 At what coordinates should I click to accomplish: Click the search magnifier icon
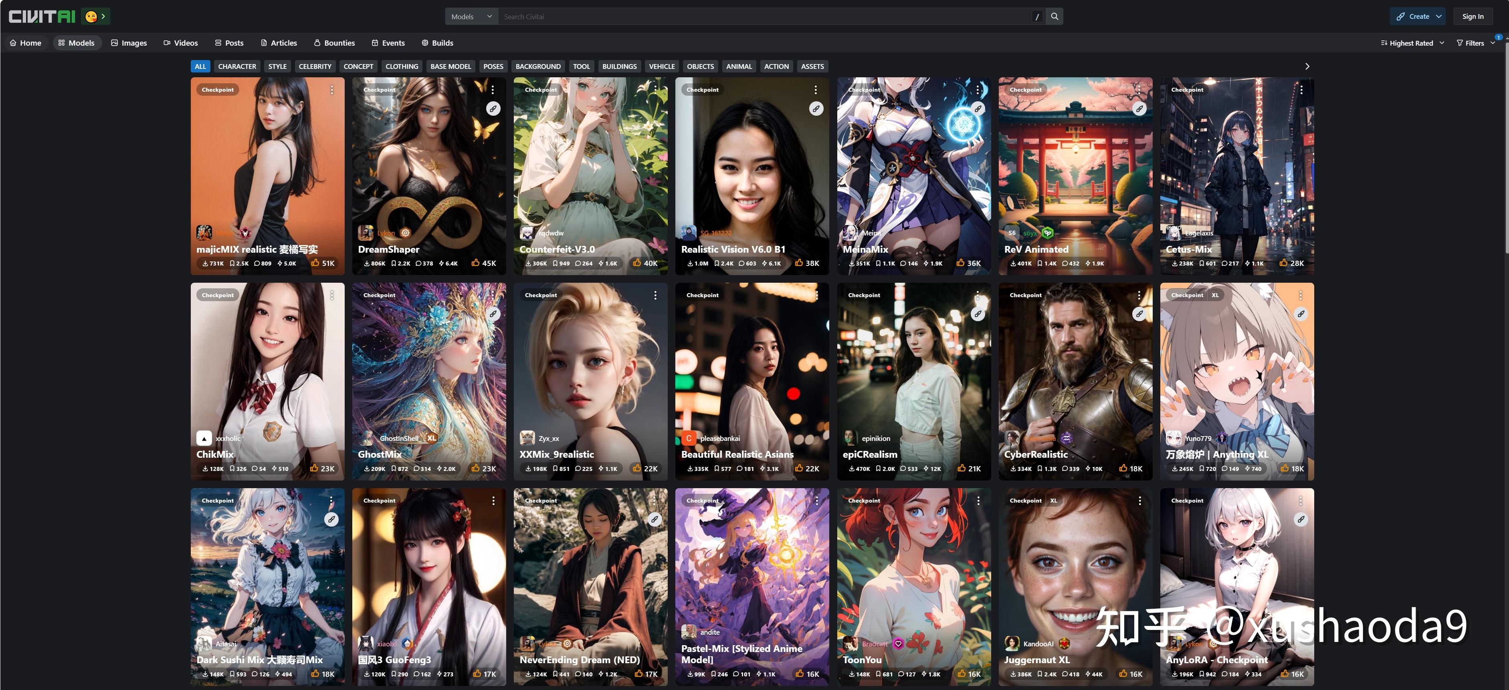(1054, 16)
